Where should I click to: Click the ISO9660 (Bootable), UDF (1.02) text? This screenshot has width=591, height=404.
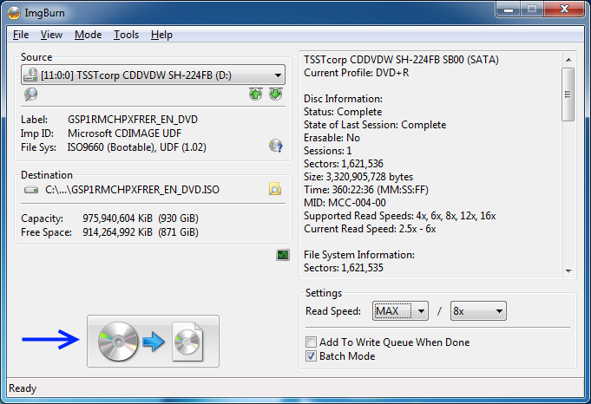pyautogui.click(x=137, y=147)
